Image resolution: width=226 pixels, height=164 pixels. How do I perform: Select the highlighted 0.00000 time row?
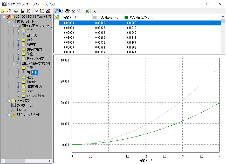(x=140, y=23)
